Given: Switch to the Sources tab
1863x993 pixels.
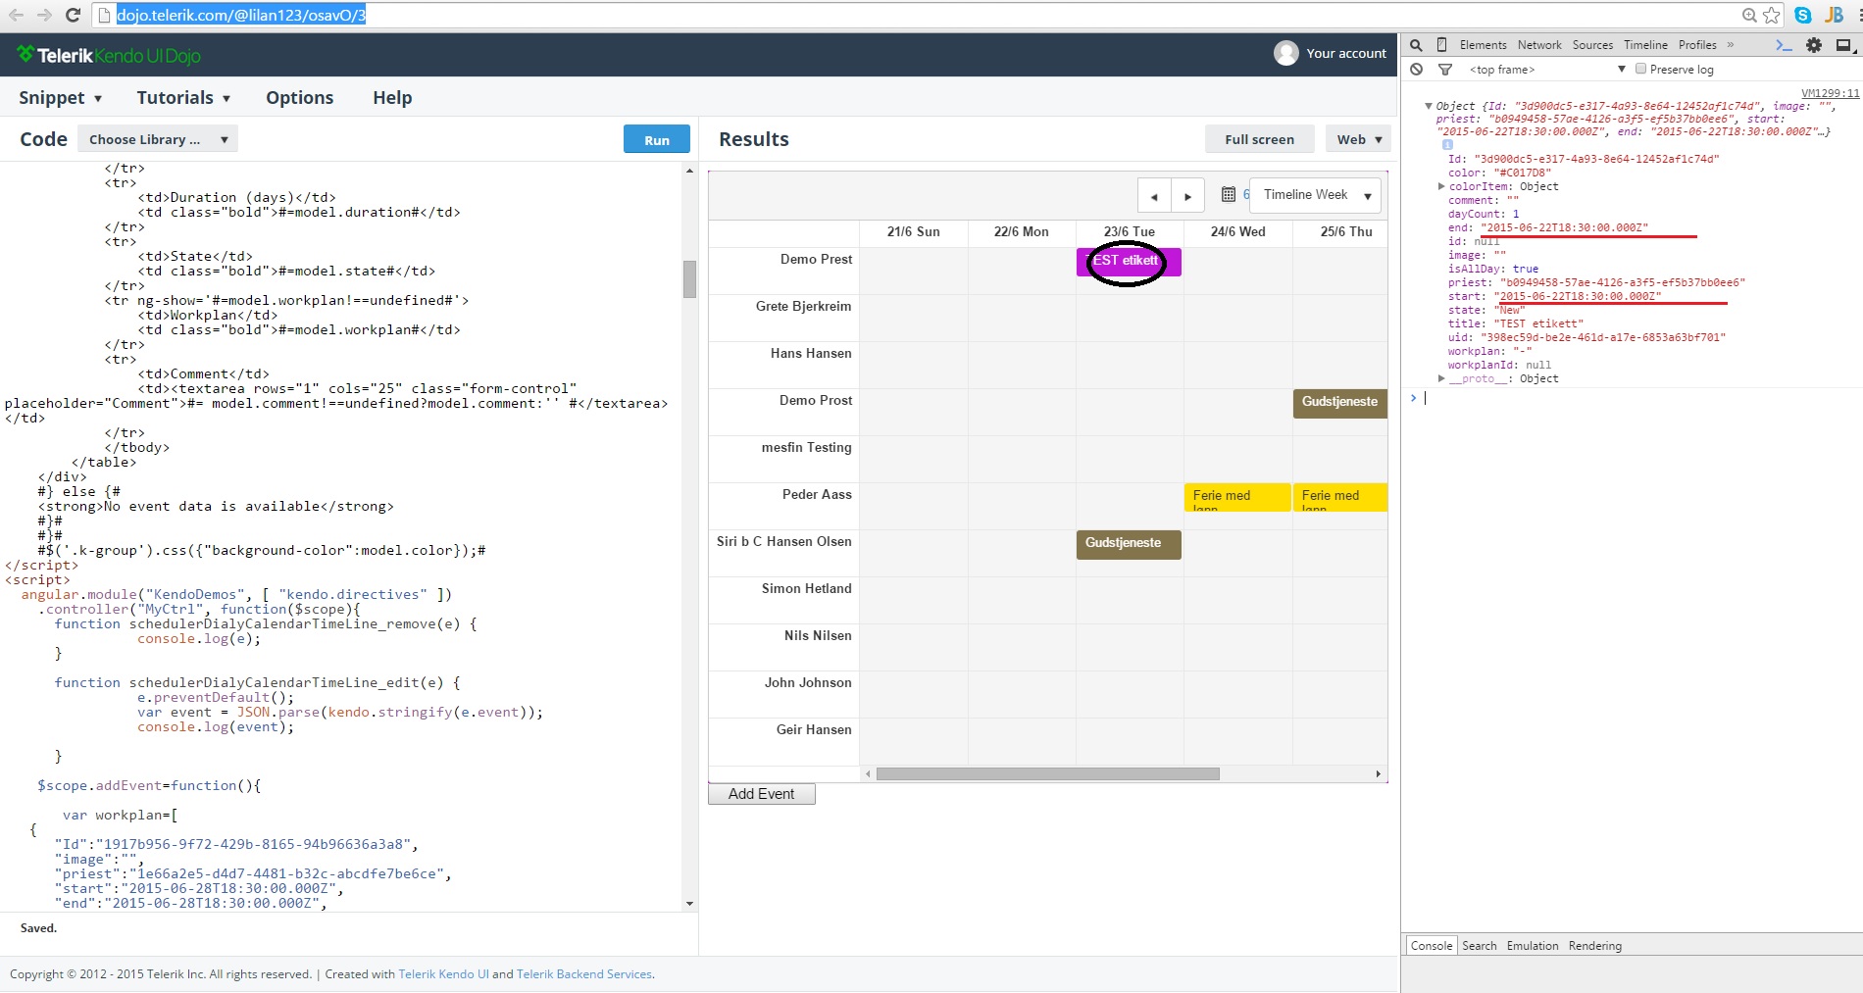Looking at the screenshot, I should click(x=1592, y=45).
